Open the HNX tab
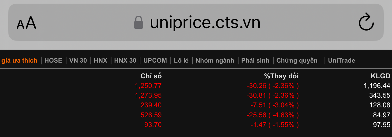 pos(101,60)
